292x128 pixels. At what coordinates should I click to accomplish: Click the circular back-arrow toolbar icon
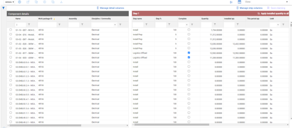(44, 2)
